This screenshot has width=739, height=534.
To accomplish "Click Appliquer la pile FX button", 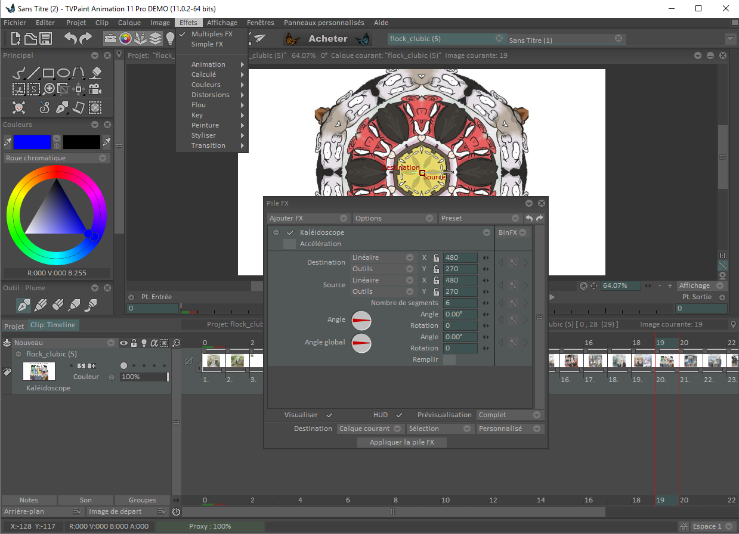I will 401,442.
